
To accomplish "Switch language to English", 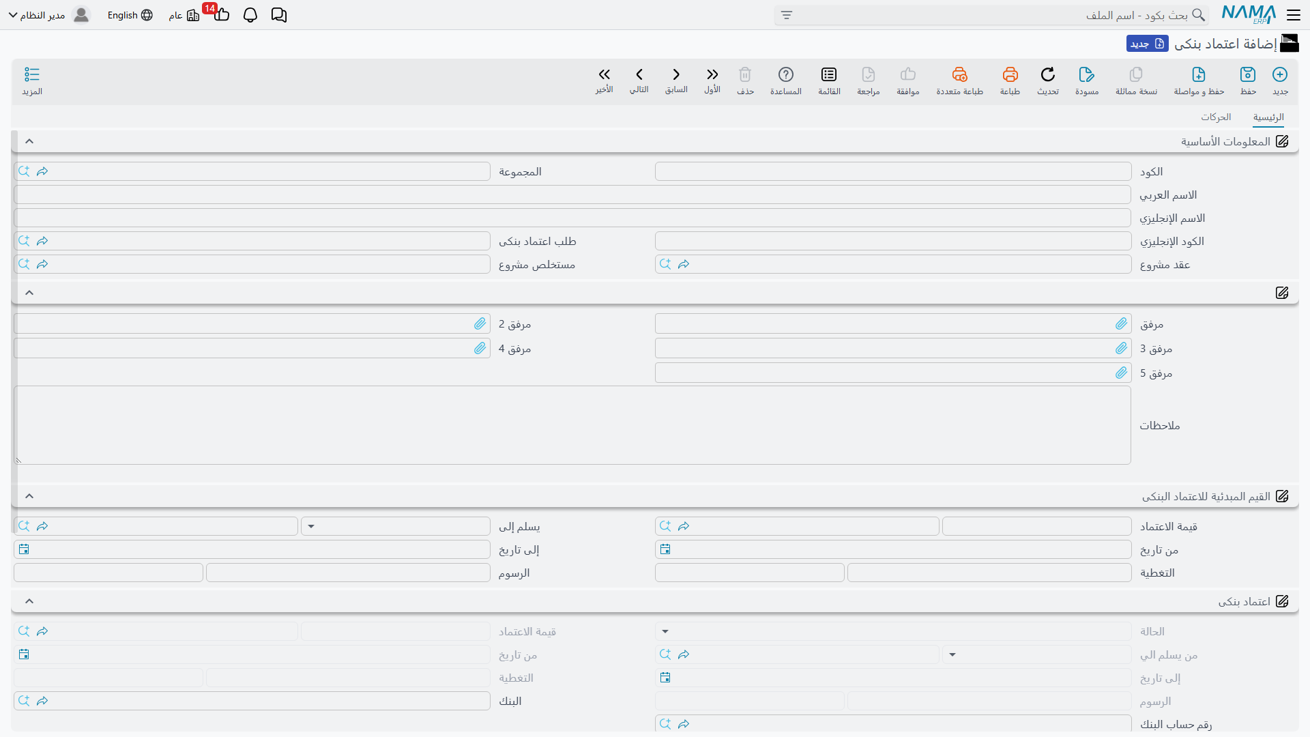I will (x=130, y=15).
